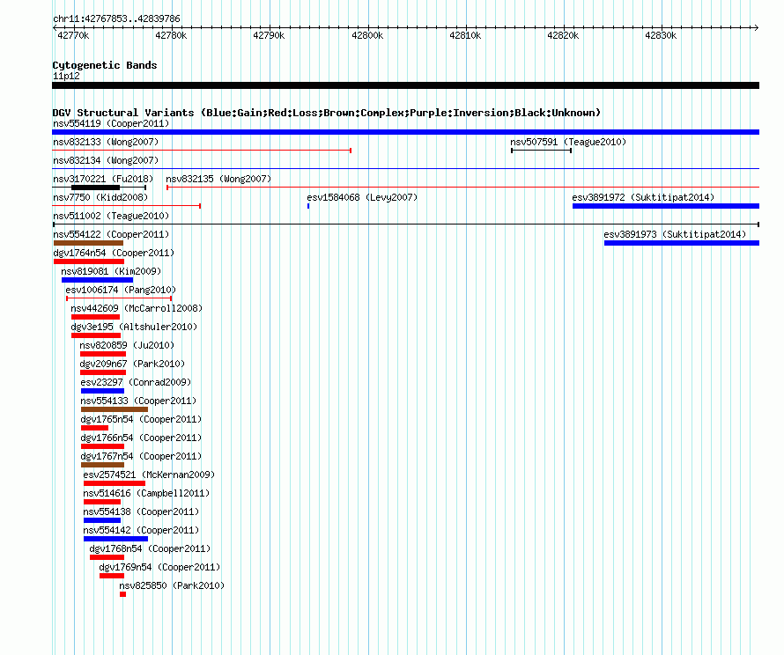The image size is (784, 655).
Task: Select the nsv507591 (Teague2010) label
Action: point(568,142)
